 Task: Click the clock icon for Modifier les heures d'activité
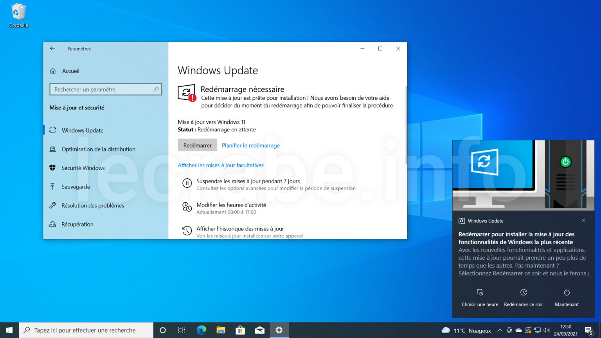click(x=187, y=207)
